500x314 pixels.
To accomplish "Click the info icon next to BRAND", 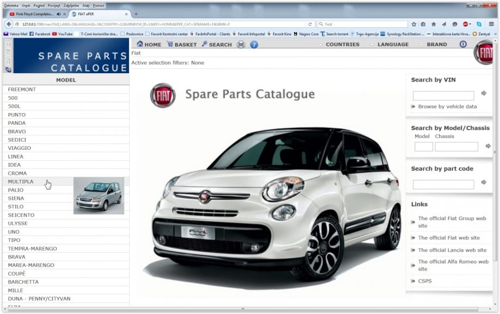I will tap(463, 44).
